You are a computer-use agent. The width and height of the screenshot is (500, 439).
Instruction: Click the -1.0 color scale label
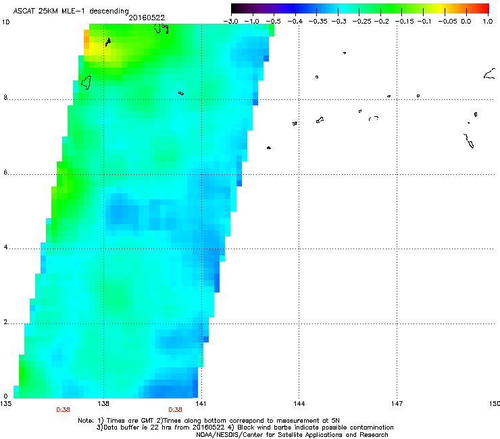(x=251, y=22)
